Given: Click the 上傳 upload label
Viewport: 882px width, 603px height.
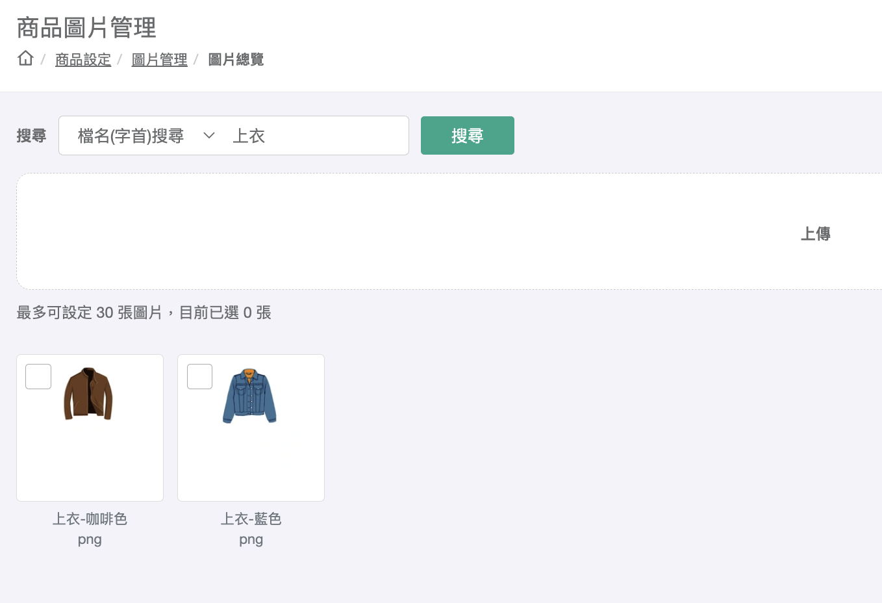Looking at the screenshot, I should click(815, 234).
